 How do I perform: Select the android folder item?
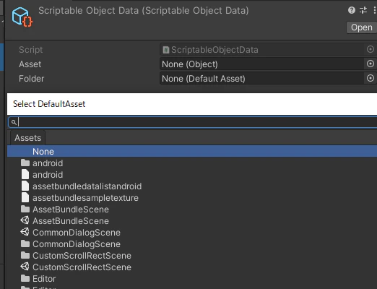tap(42, 163)
